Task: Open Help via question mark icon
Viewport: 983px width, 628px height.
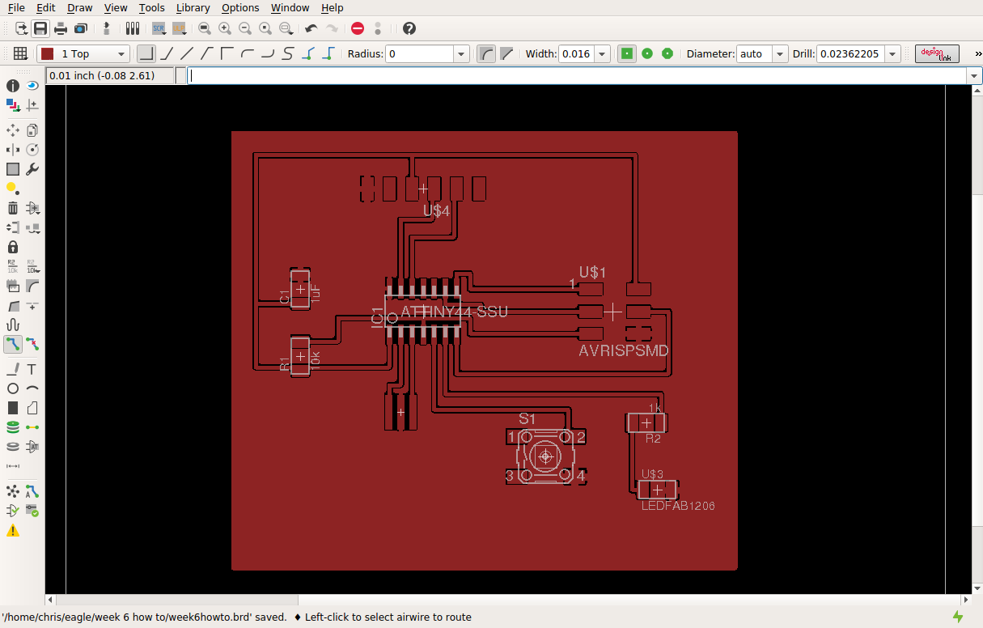Action: [409, 28]
